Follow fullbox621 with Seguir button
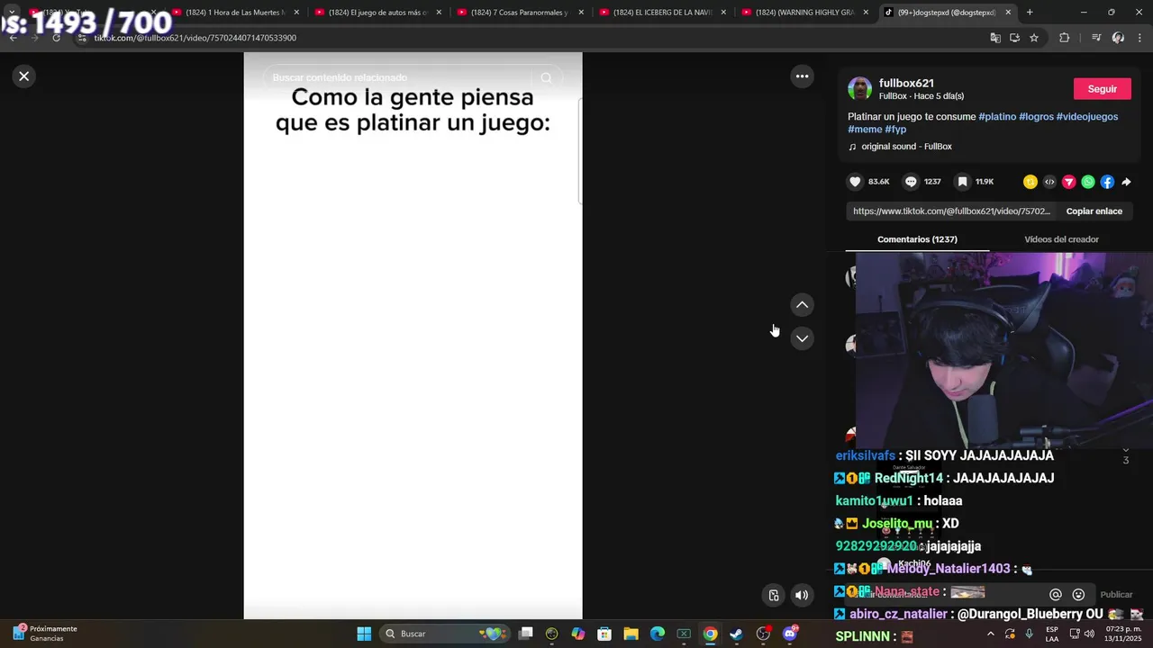This screenshot has height=648, width=1153. click(x=1102, y=89)
